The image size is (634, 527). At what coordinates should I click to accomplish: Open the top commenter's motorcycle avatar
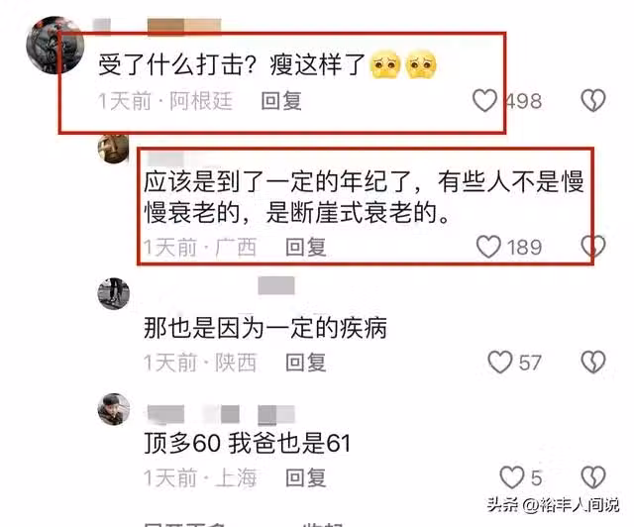coord(54,45)
